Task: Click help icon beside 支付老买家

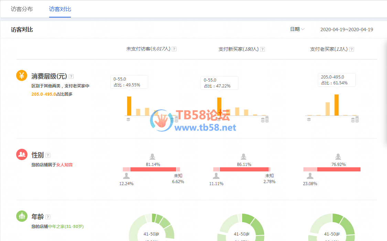Action: (x=352, y=49)
